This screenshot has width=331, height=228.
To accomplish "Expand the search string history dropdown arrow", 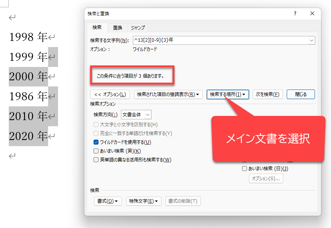I will (x=312, y=40).
